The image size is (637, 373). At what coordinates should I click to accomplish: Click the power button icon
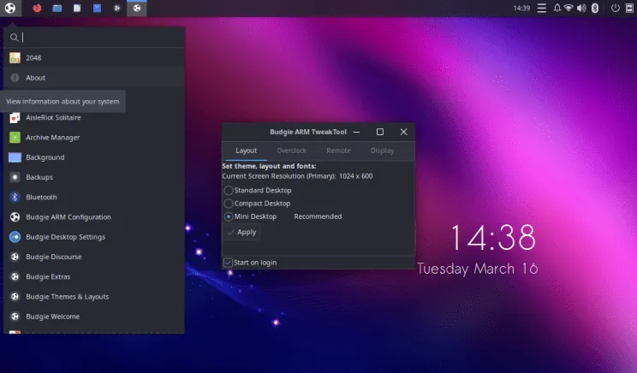[615, 9]
